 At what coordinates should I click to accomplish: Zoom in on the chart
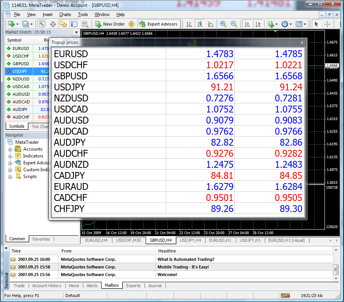pyautogui.click(x=223, y=24)
